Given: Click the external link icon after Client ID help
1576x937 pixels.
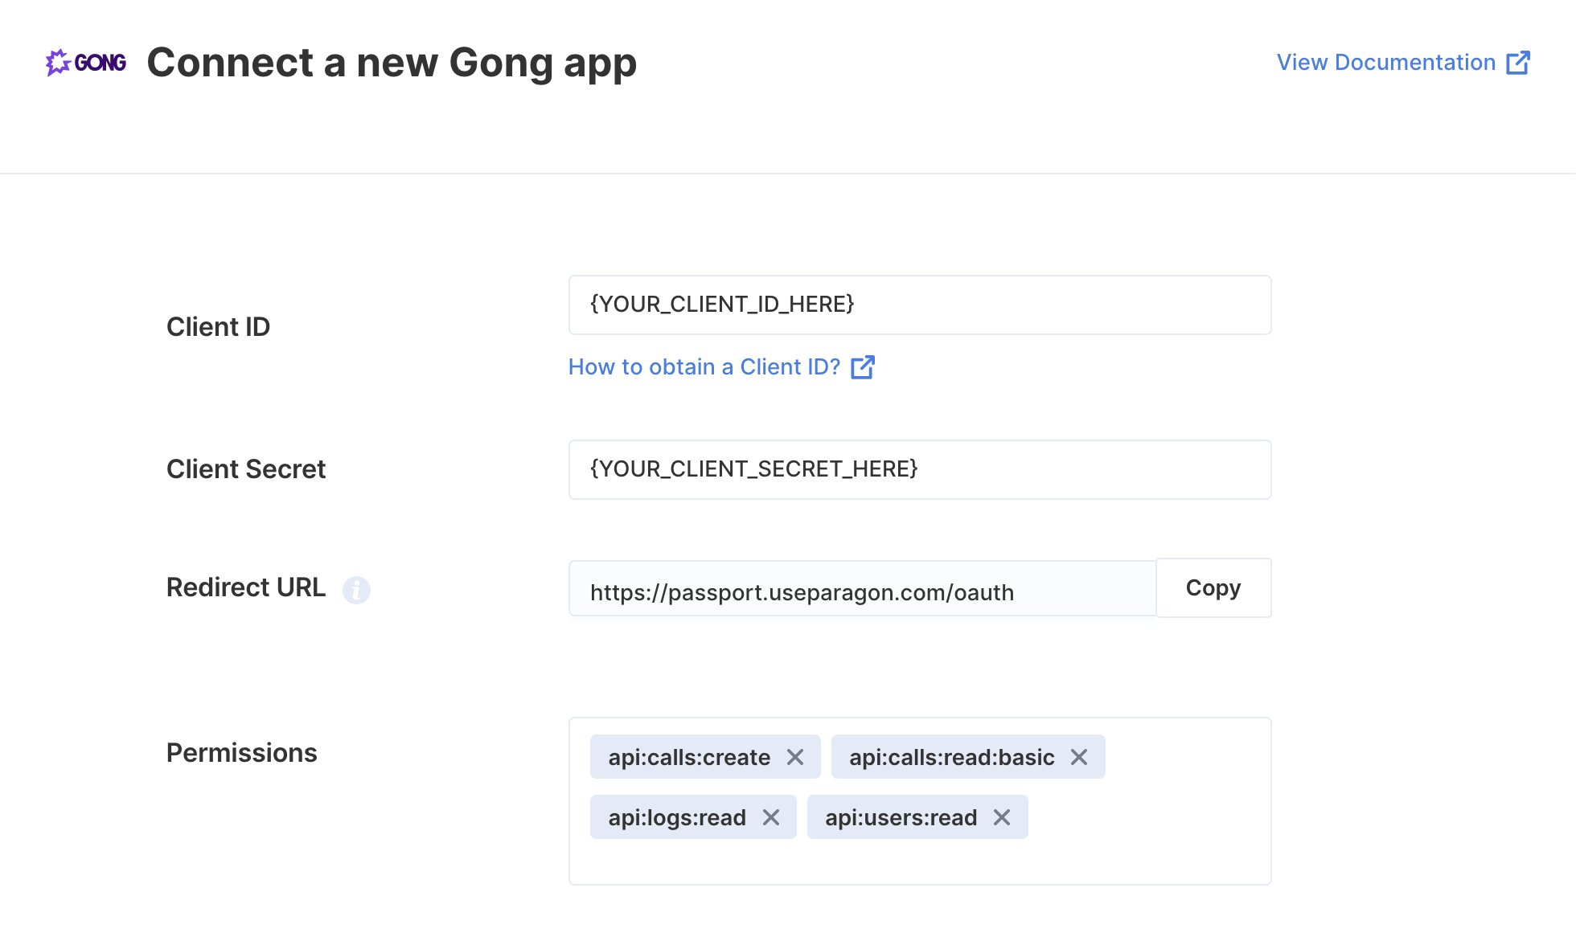Looking at the screenshot, I should [863, 367].
